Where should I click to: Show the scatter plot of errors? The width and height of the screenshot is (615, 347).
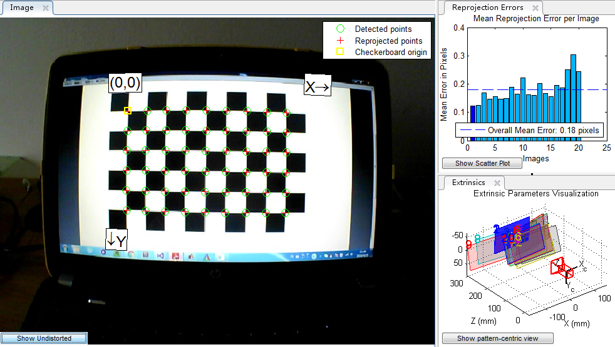(482, 163)
